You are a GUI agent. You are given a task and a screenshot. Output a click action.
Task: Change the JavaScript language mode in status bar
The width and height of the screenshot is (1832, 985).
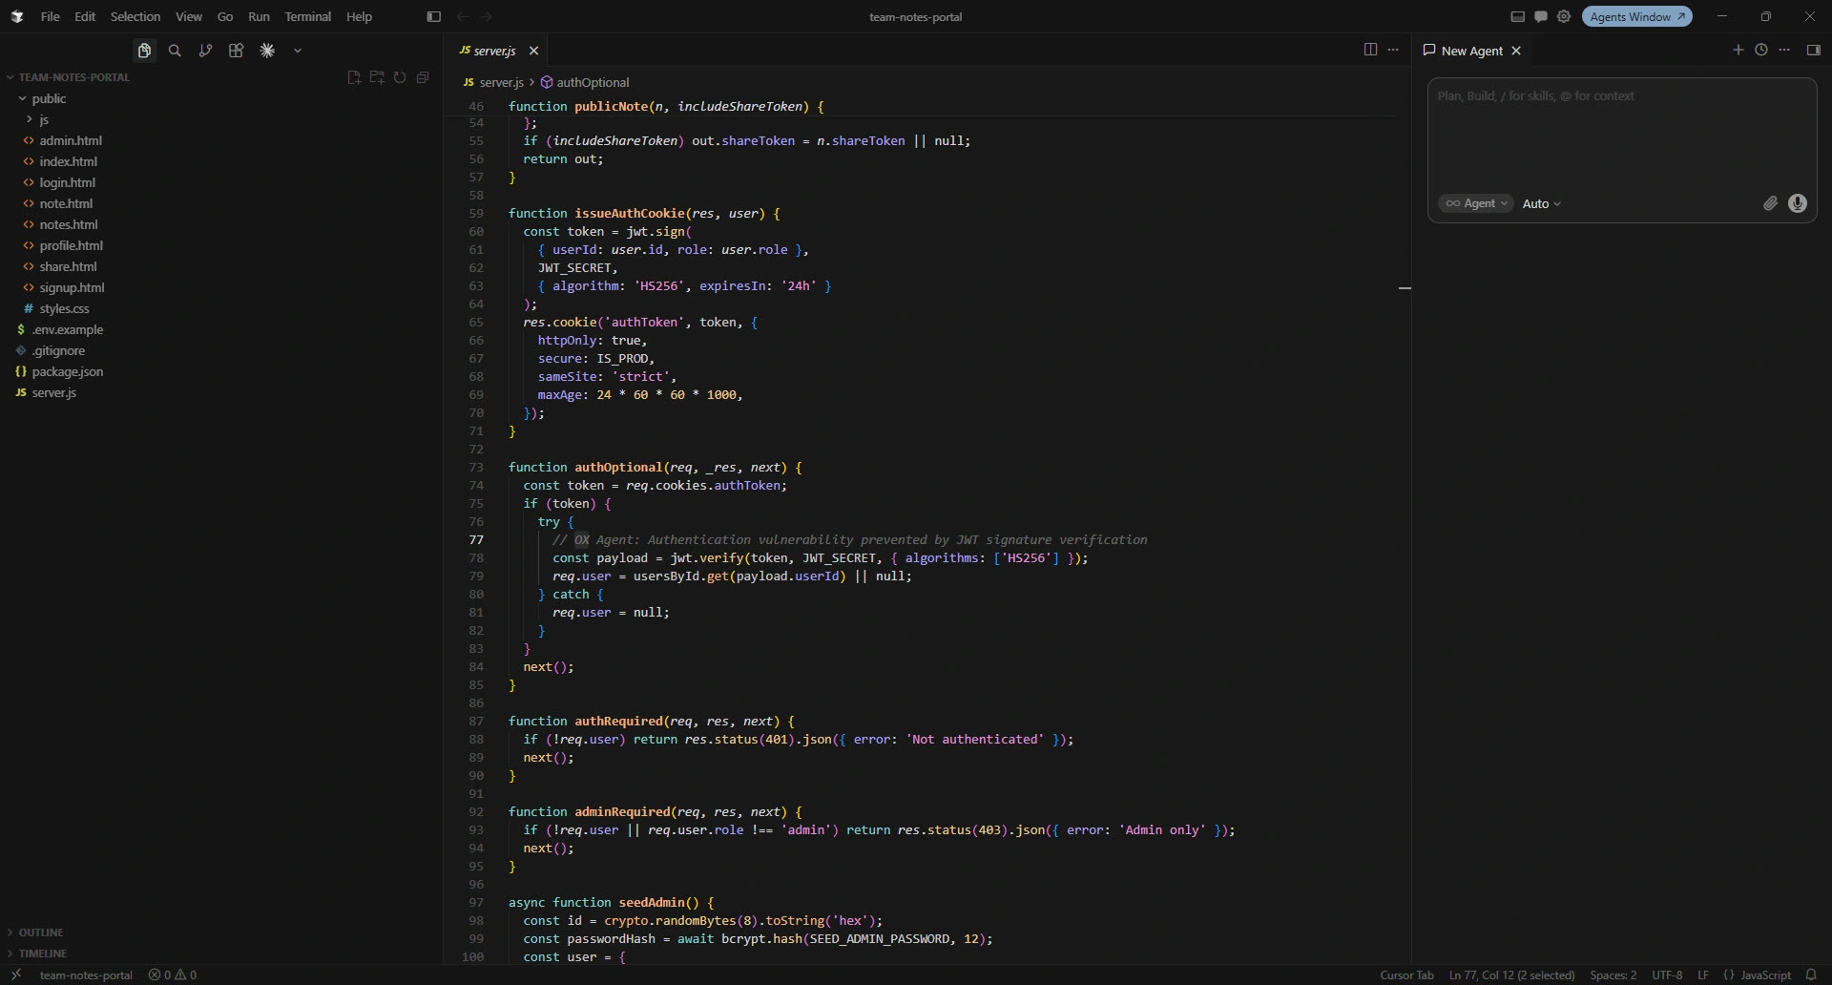pyautogui.click(x=1765, y=975)
